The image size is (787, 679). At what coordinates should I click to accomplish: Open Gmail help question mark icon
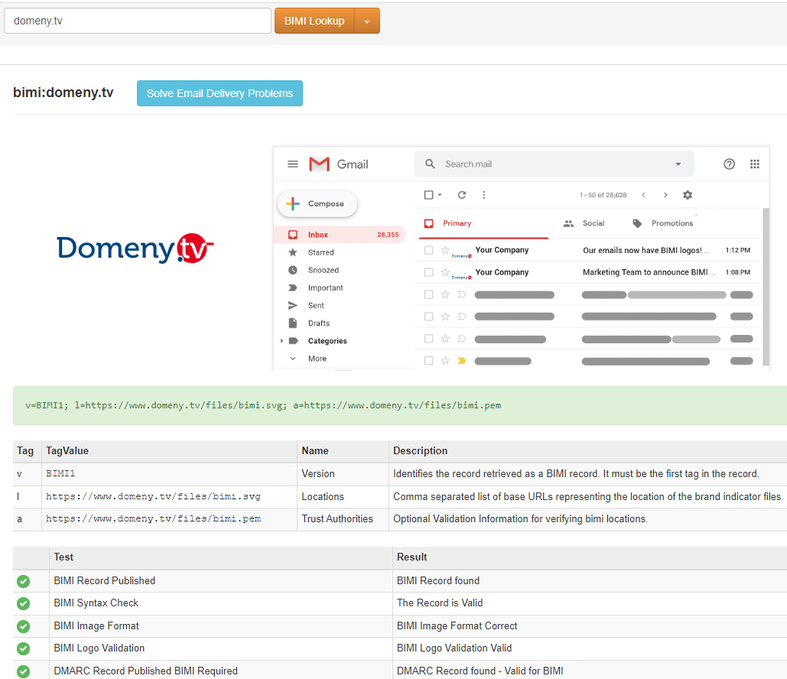point(730,164)
